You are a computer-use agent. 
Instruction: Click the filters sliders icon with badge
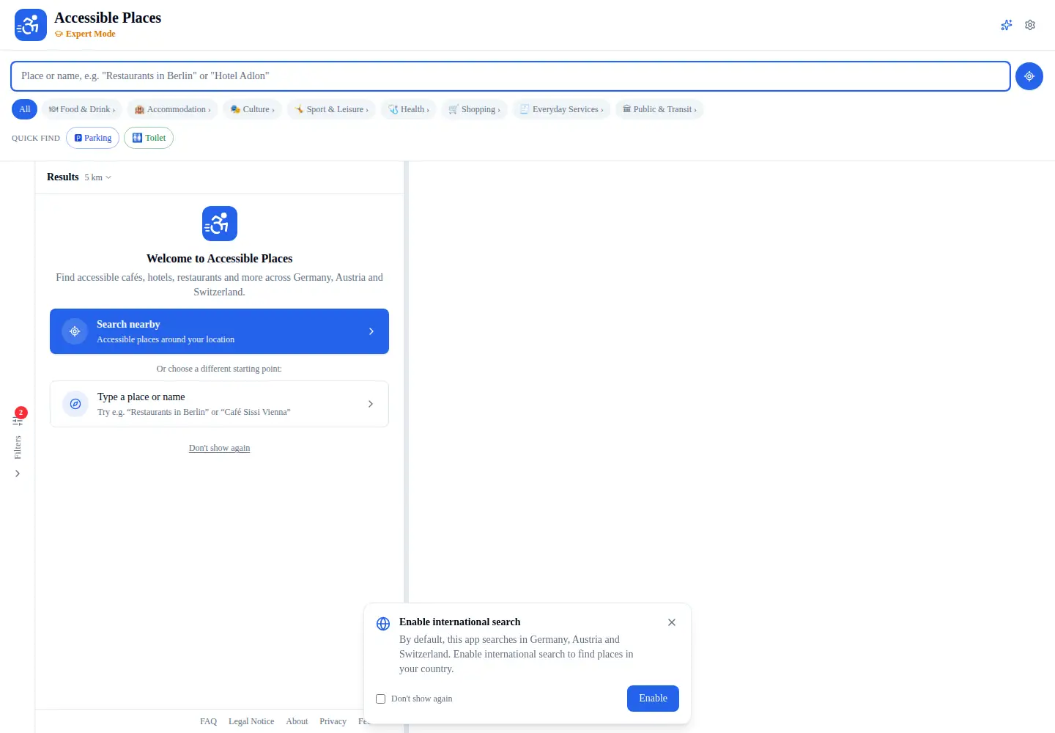tap(18, 420)
